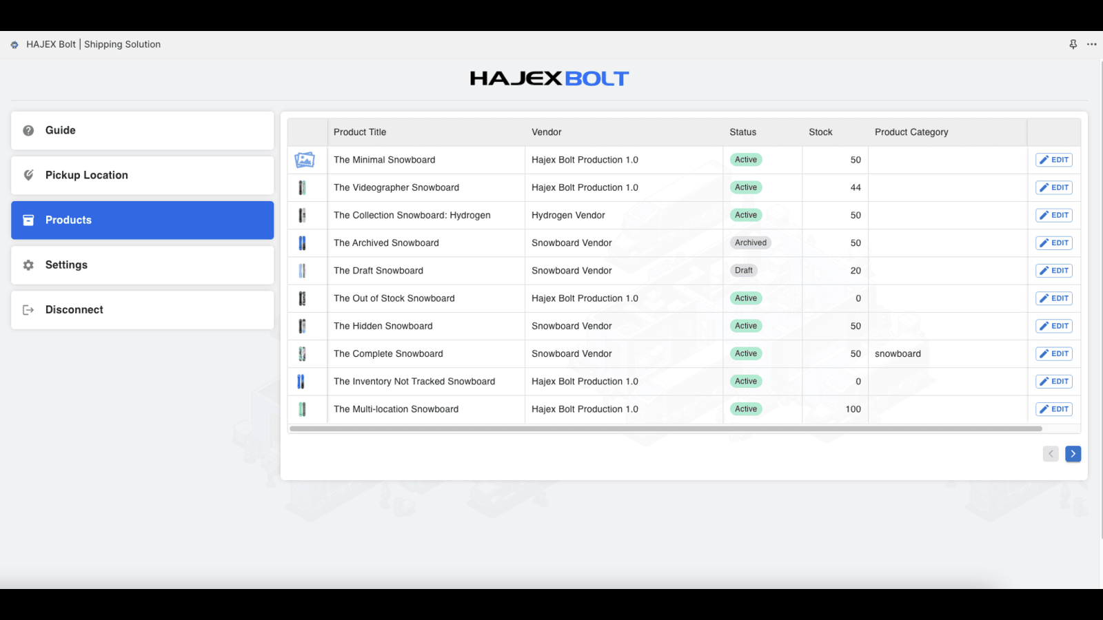
Task: Click The Complete Snowboard thumbnail
Action: coord(302,353)
